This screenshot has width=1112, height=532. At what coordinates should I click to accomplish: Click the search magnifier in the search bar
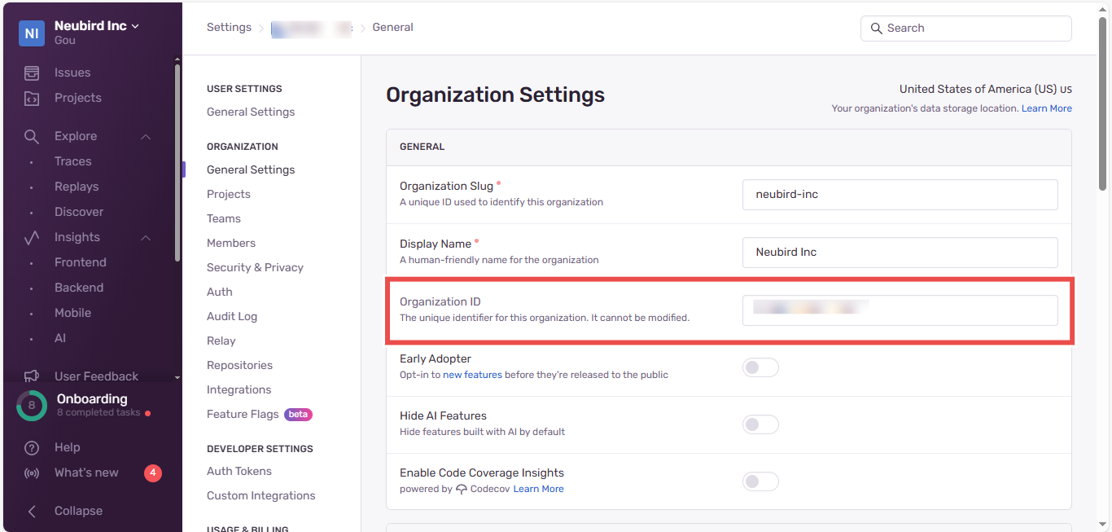point(876,28)
